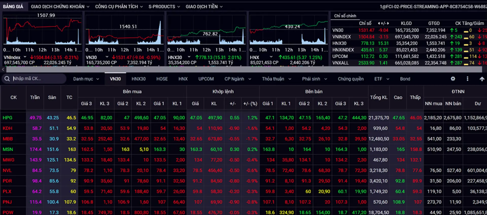Open the Thỏa thuận dropdown
This screenshot has height=215, width=487.
click(276, 79)
